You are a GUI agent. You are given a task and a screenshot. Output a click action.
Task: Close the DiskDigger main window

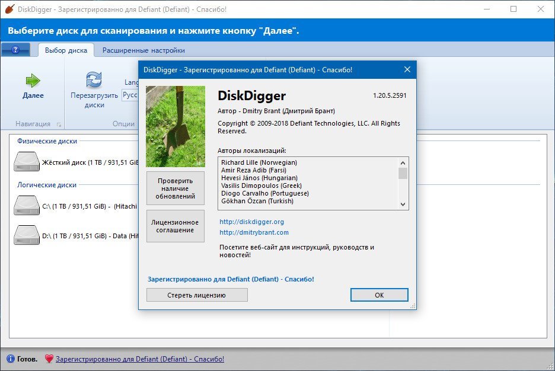541,9
